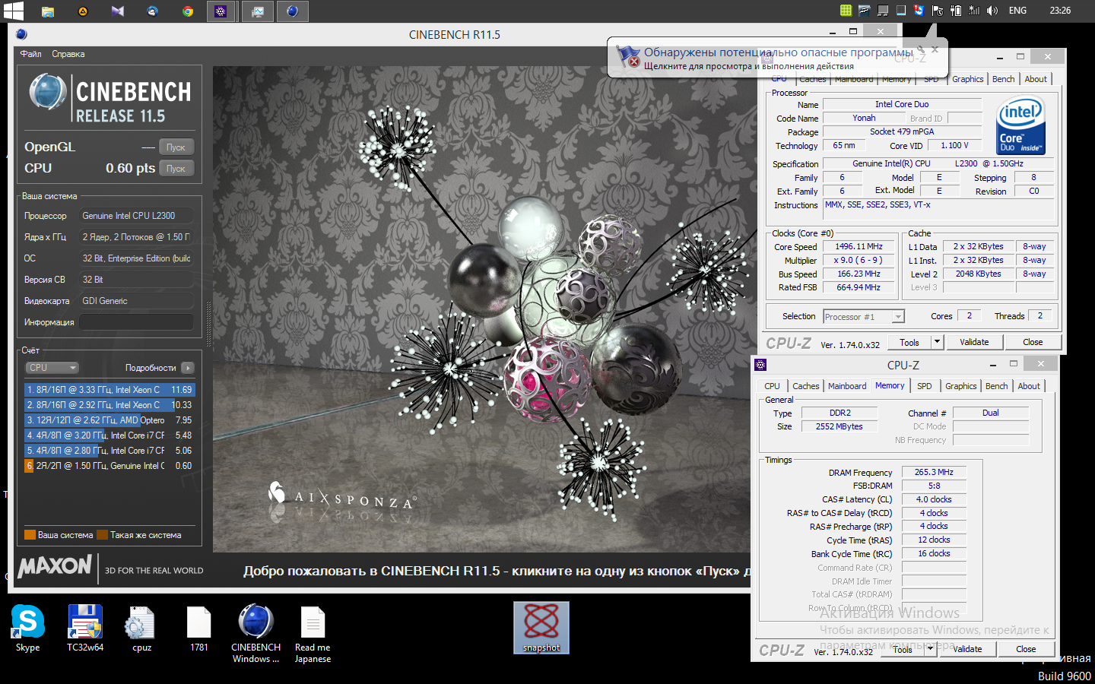
Task: Open the Bench tab in the CPU-Z Memory window
Action: click(997, 386)
